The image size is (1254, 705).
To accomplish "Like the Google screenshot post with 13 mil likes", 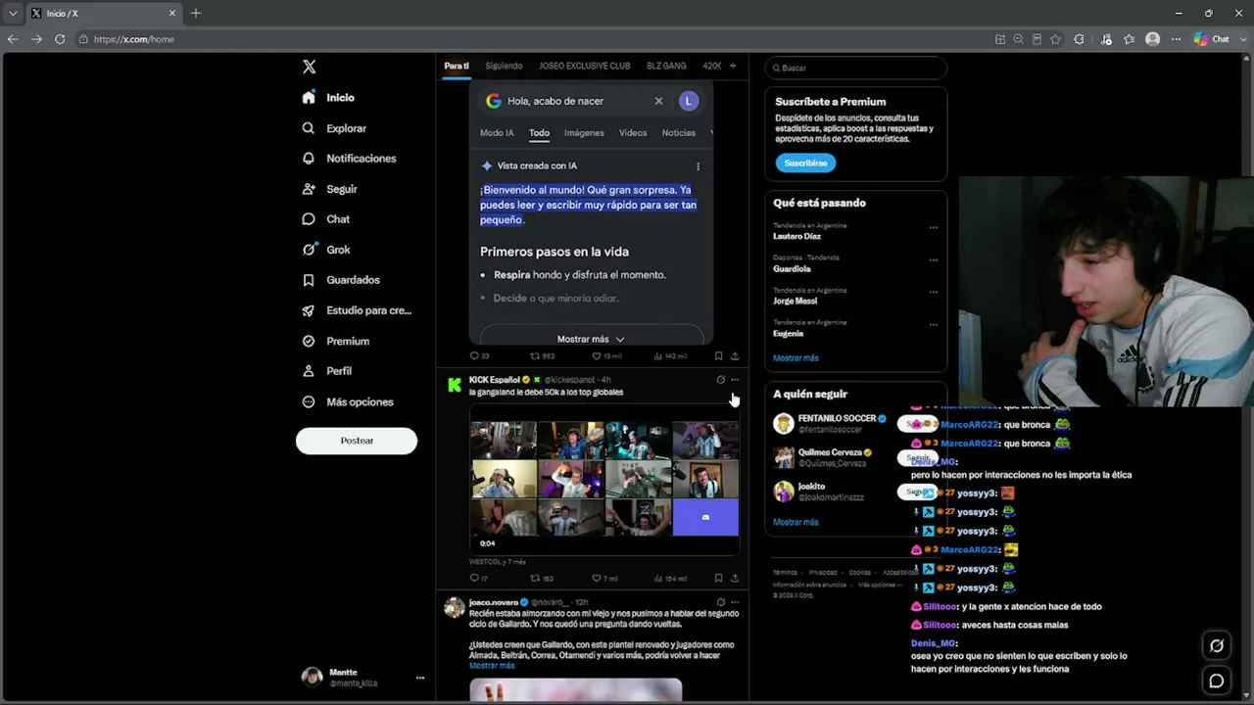I will tap(606, 356).
